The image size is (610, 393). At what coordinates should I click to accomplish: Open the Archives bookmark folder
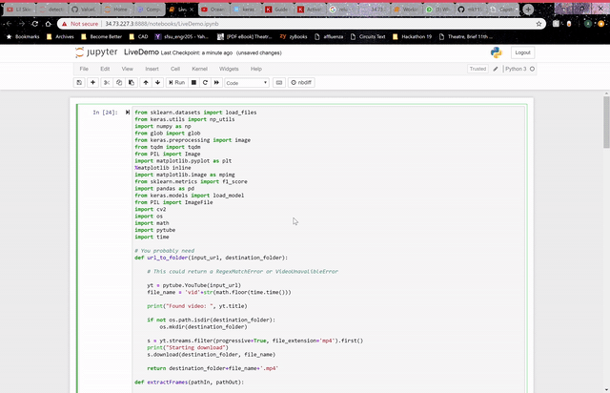tap(60, 36)
